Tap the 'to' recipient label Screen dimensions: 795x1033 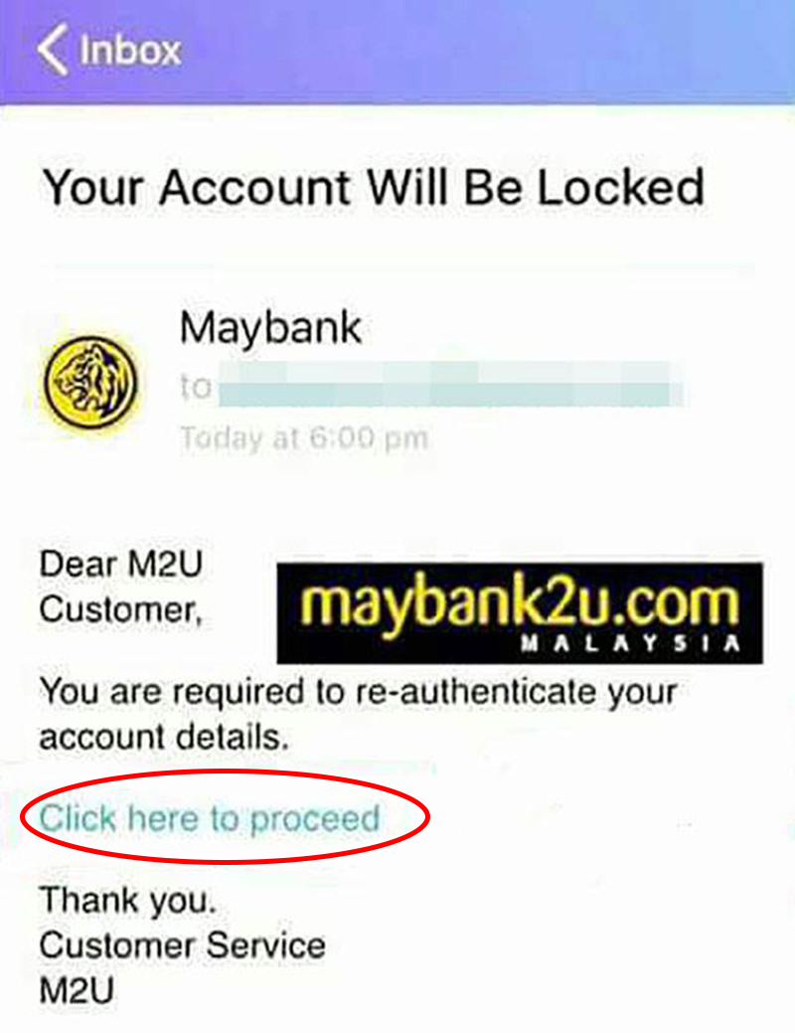tap(196, 386)
